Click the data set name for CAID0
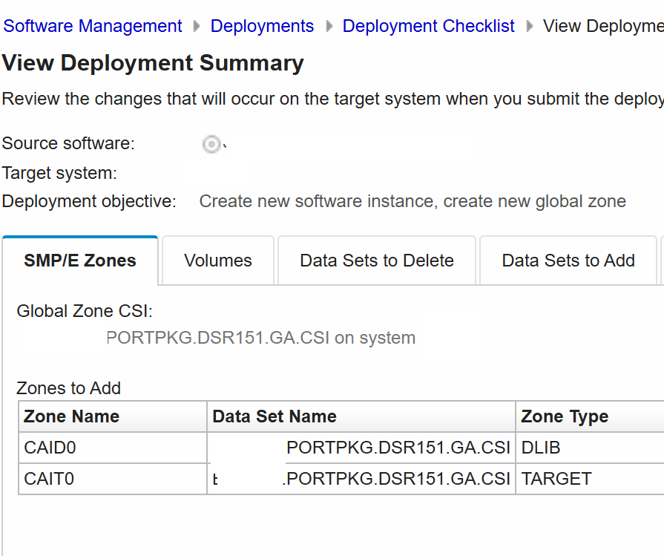Viewport: 664px width, 556px height. [x=398, y=448]
